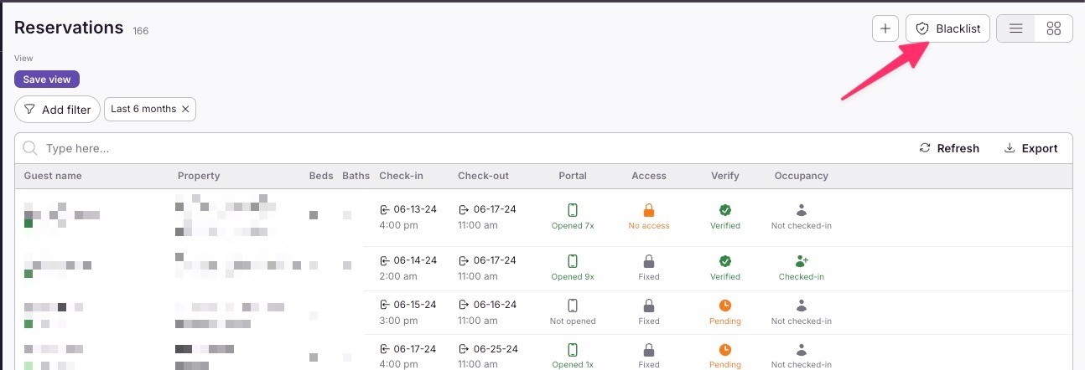Click the Opened 9x portal phone icon
This screenshot has height=370, width=1085.
[x=573, y=262]
